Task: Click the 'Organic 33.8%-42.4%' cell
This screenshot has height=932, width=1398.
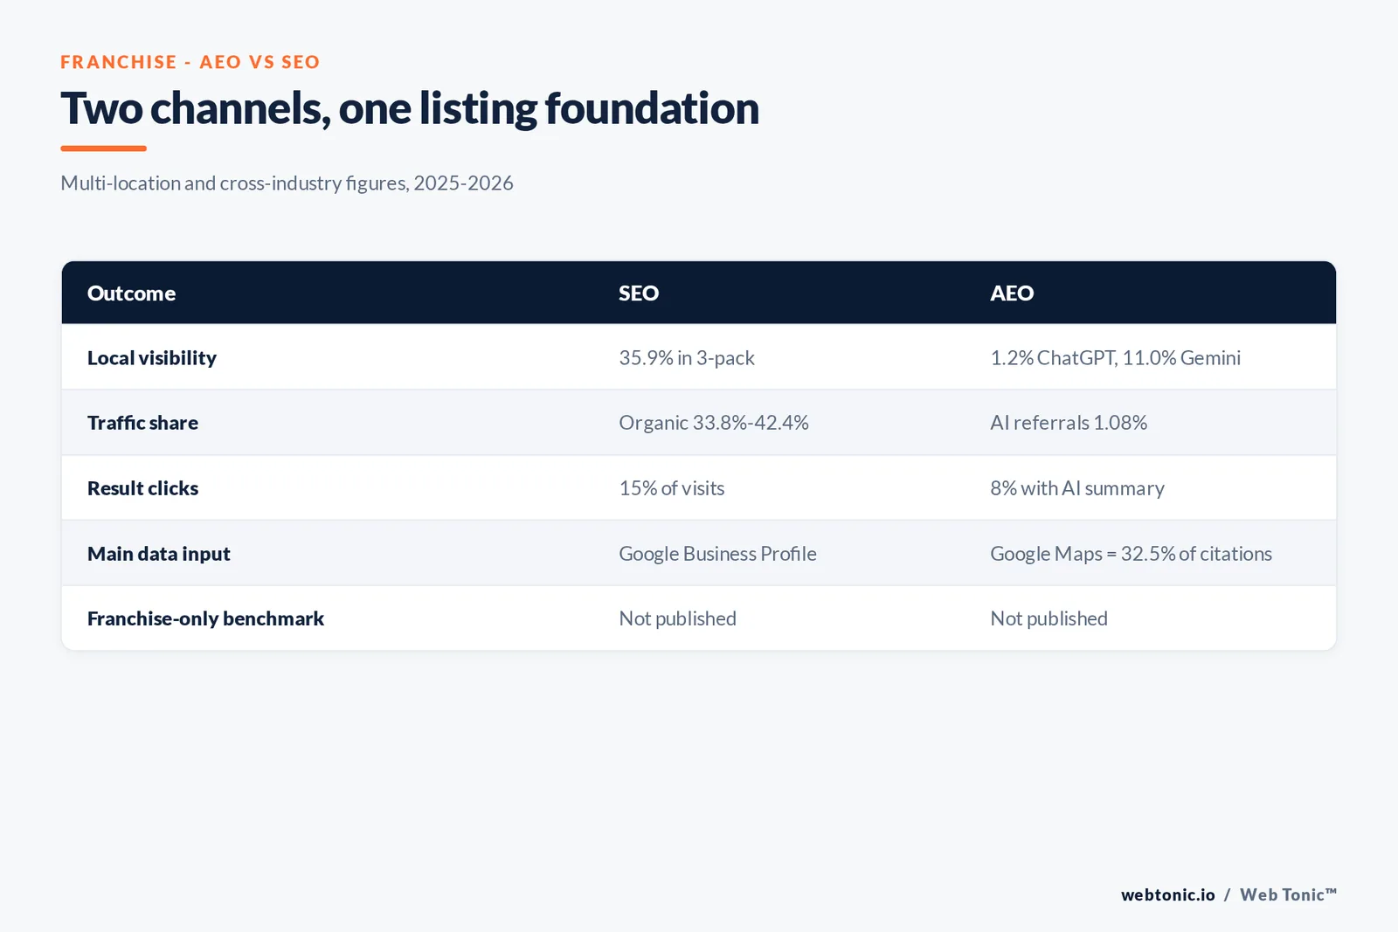Action: pos(714,423)
